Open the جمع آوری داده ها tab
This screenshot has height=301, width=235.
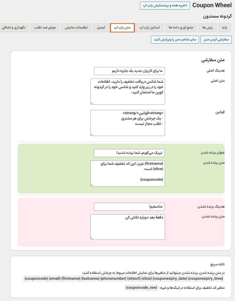(x=181, y=28)
